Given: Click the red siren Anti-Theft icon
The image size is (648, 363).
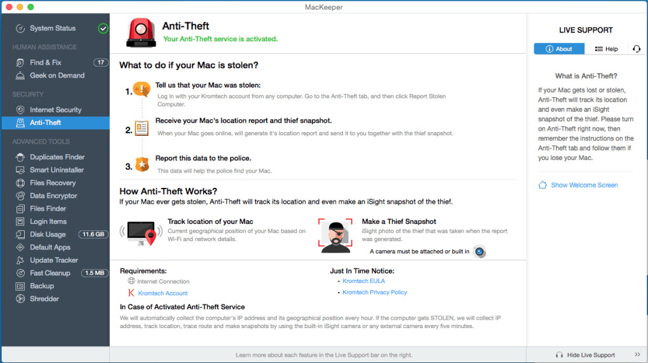Looking at the screenshot, I should (x=141, y=32).
